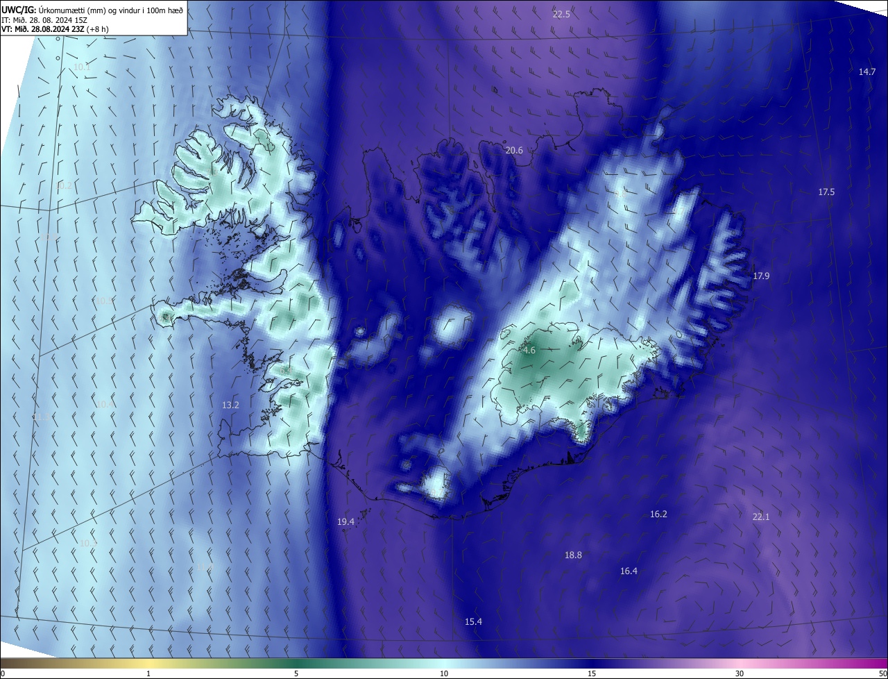Viewport: 888px width, 679px height.
Task: Click the 13.2 value label
Action: click(x=230, y=405)
